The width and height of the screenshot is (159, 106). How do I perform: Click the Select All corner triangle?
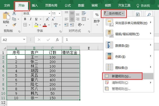[5, 48]
